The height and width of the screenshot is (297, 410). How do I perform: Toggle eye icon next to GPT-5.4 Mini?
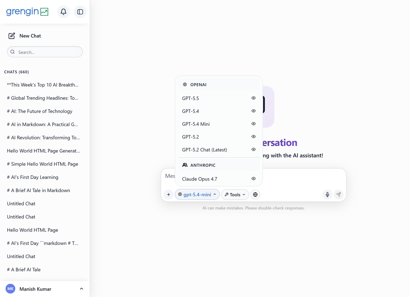coord(253,124)
